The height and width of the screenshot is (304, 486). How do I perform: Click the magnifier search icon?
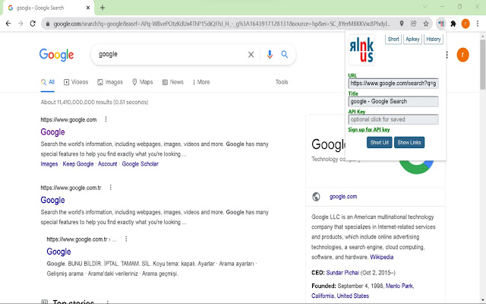point(284,54)
